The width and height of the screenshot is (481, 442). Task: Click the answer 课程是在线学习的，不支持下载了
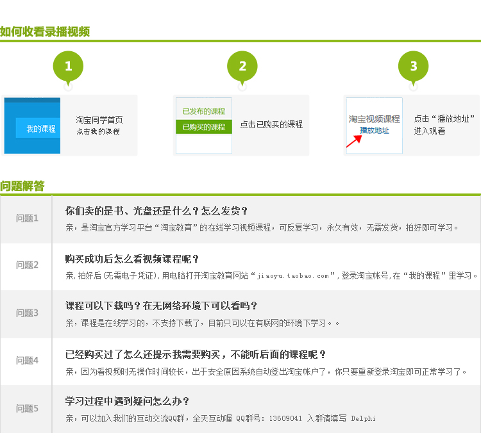pos(202,323)
